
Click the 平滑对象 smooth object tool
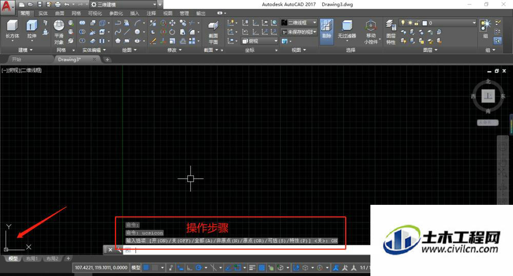(59, 32)
